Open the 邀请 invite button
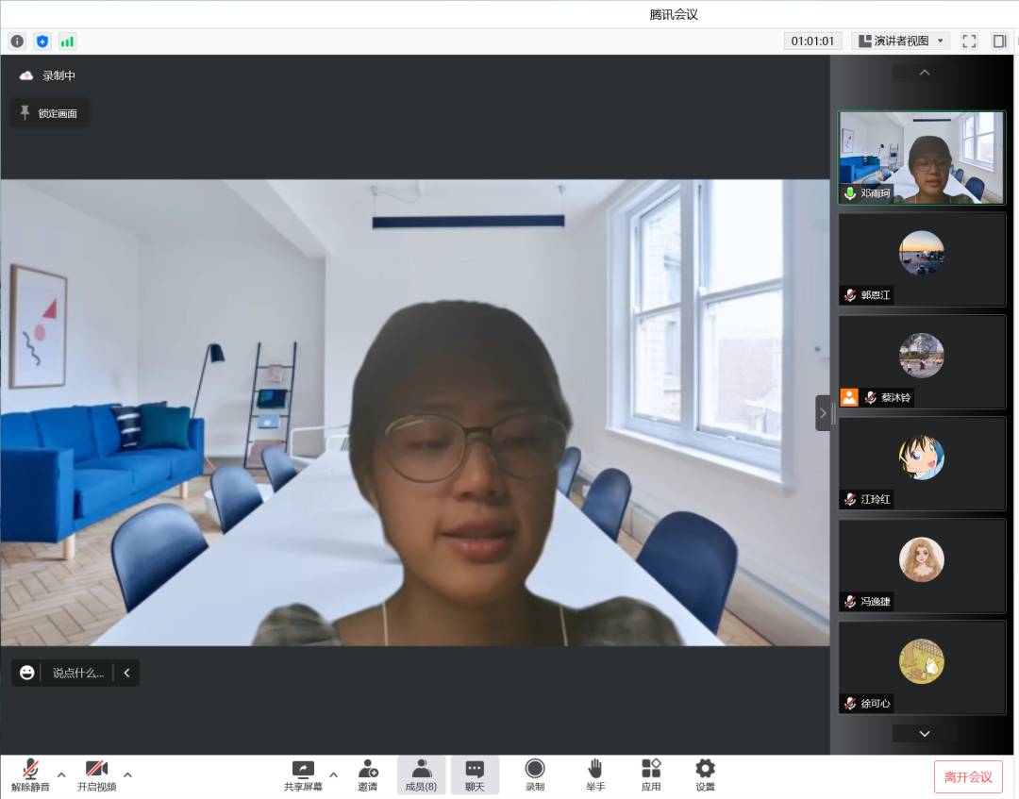This screenshot has height=799, width=1019. pos(368,775)
